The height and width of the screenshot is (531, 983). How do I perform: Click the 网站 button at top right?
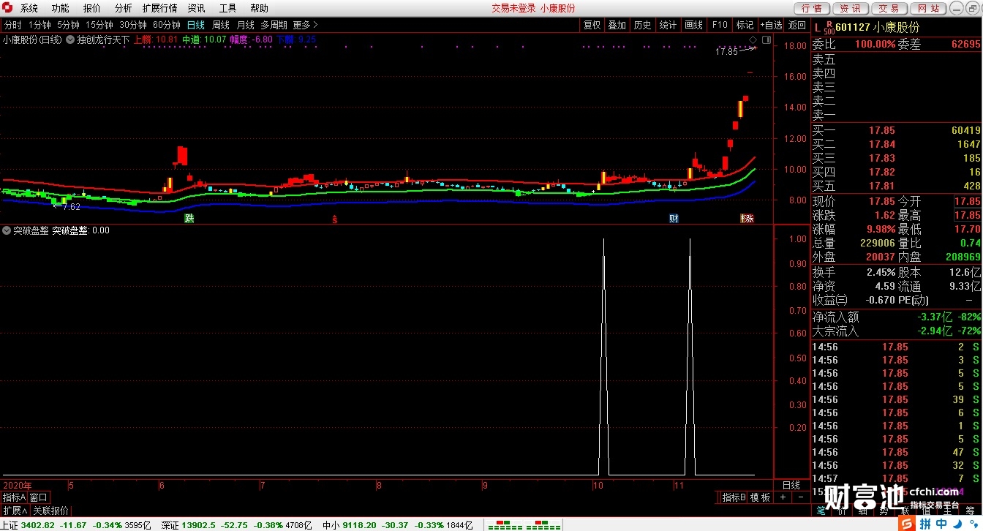pos(927,9)
